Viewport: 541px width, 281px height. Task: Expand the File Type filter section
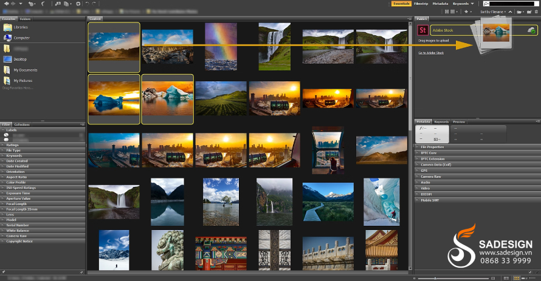point(43,151)
